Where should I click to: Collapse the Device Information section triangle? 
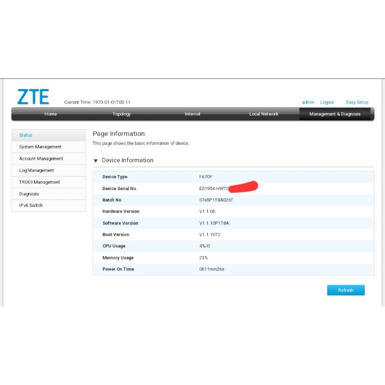[x=96, y=161]
